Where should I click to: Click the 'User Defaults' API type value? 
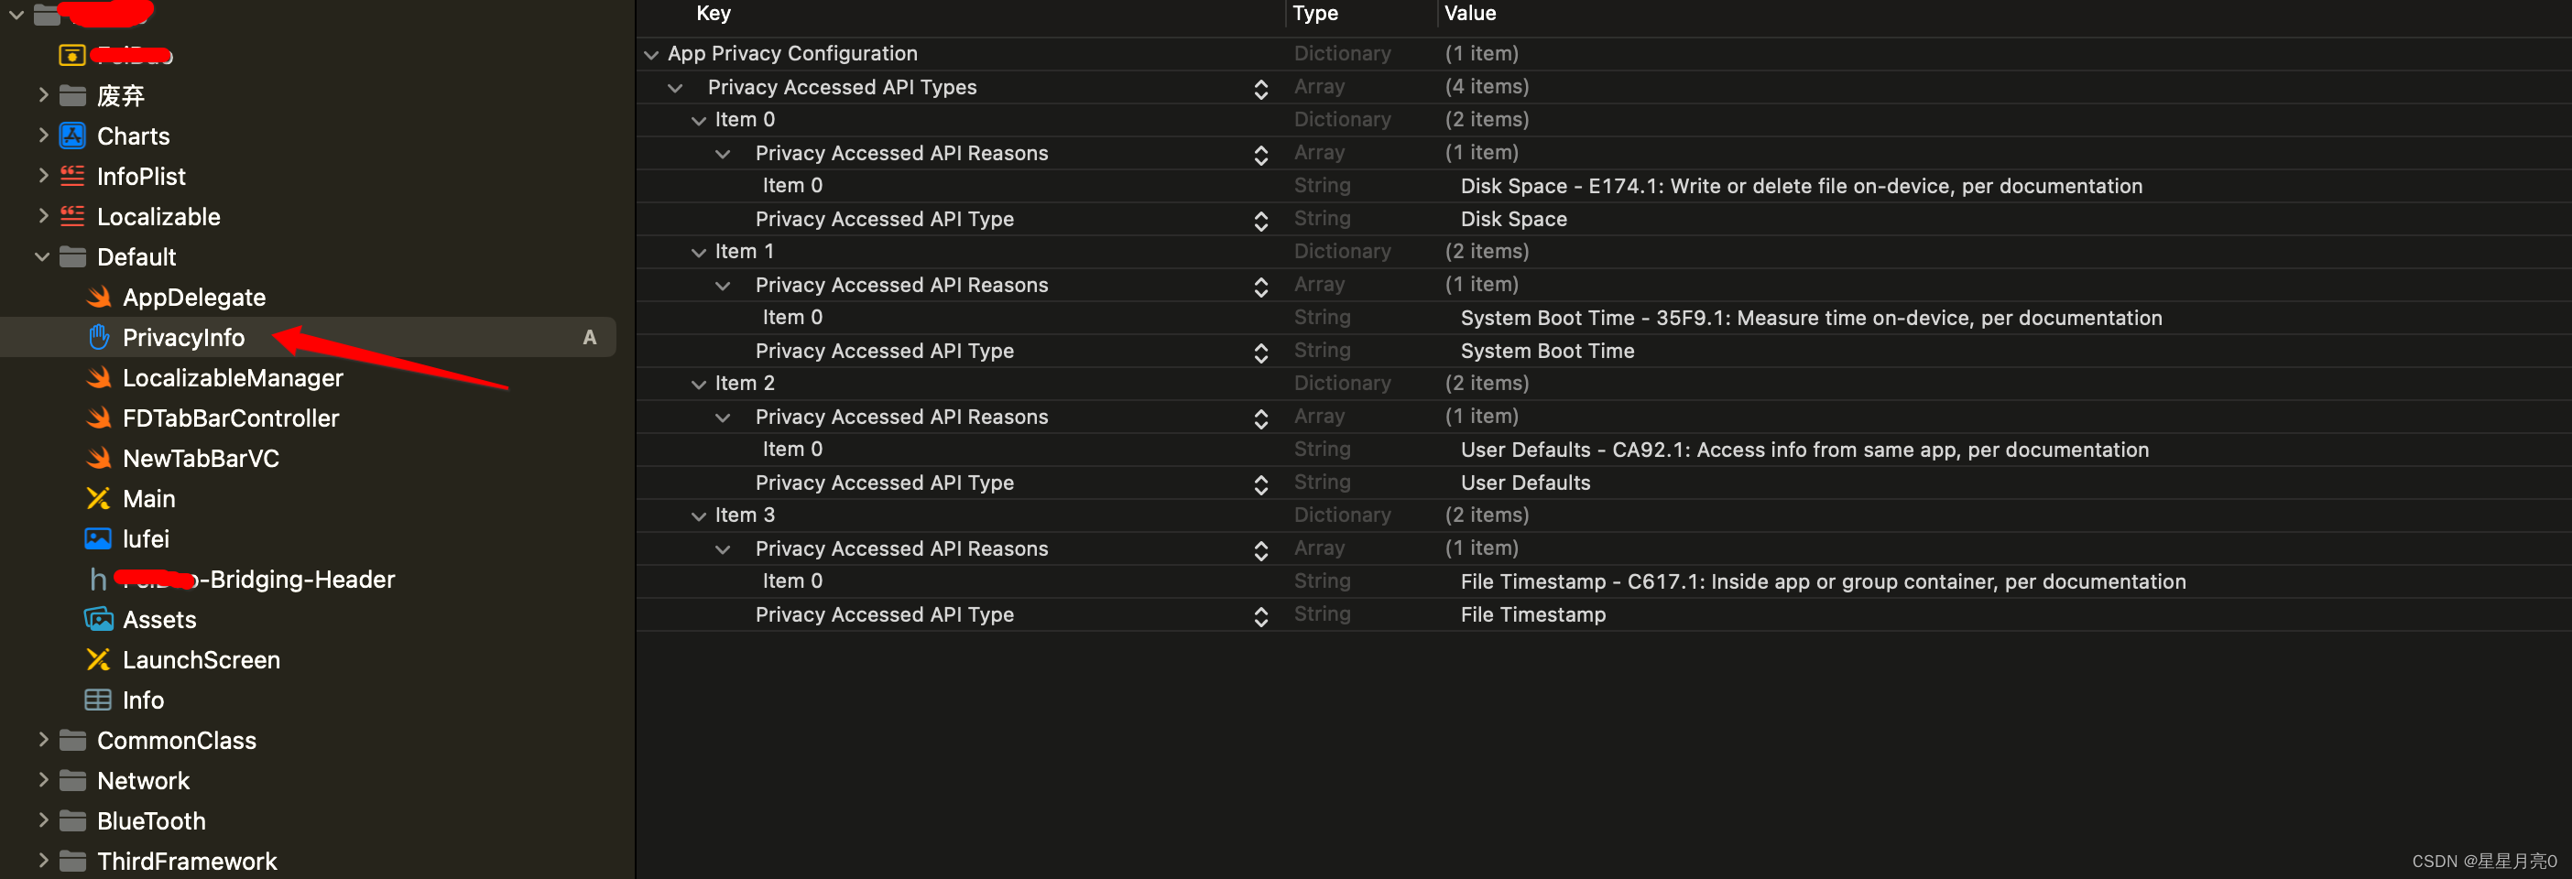[x=1526, y=482]
